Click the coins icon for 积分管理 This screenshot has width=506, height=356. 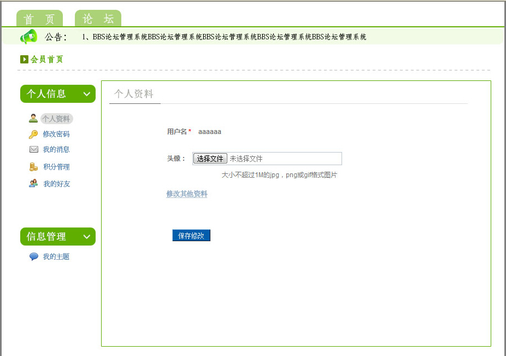coord(34,167)
